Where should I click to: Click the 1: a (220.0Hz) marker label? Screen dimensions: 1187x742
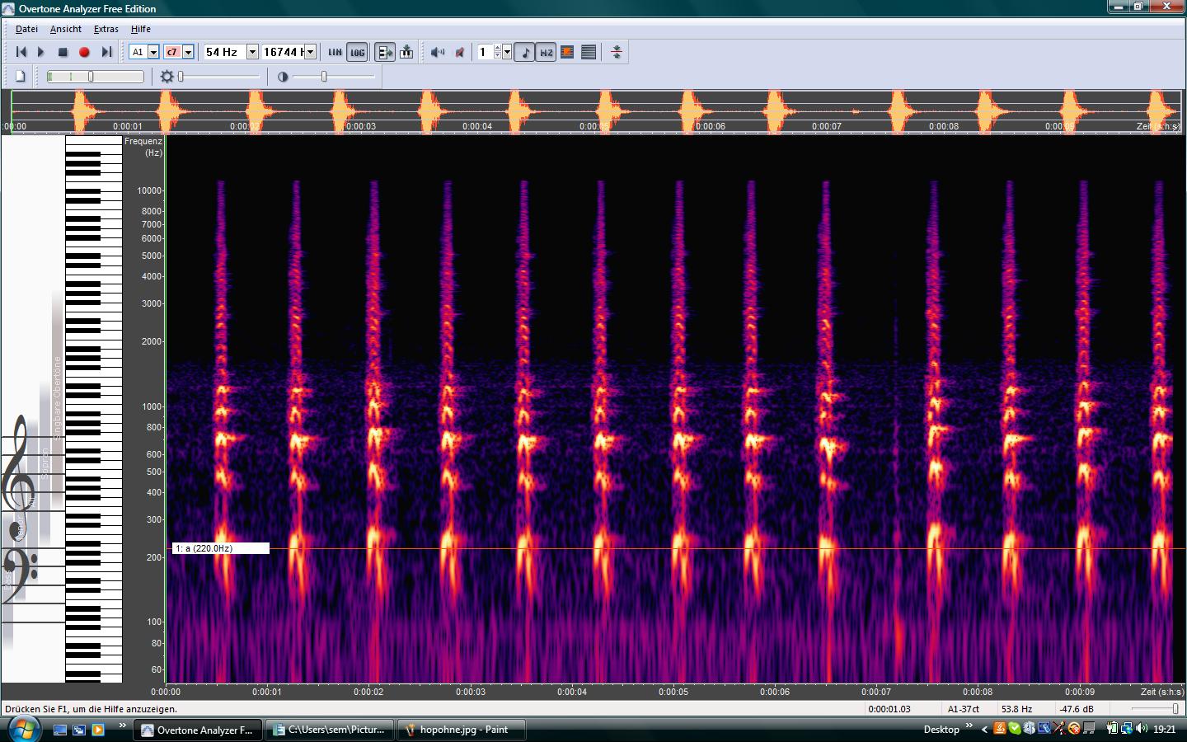point(220,548)
